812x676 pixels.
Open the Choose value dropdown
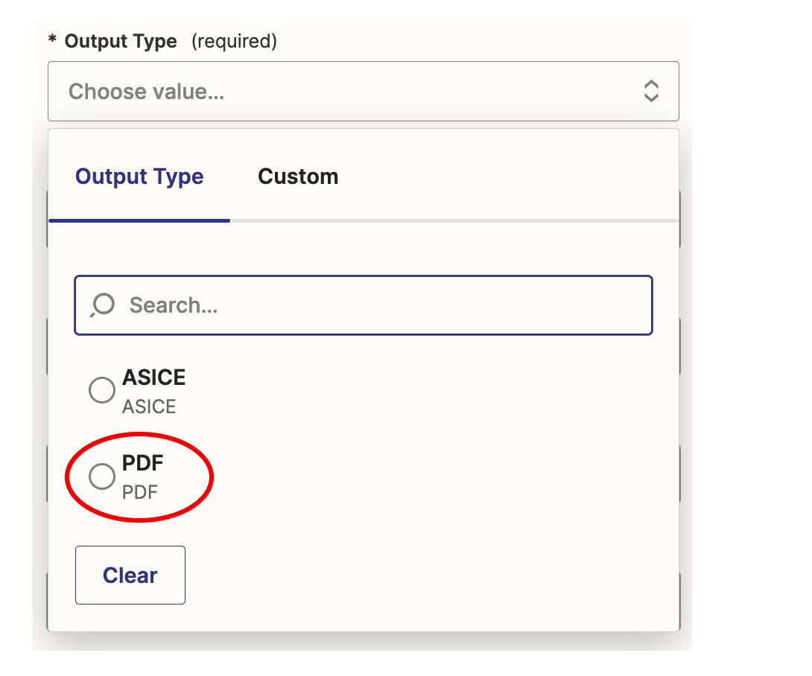coord(363,92)
